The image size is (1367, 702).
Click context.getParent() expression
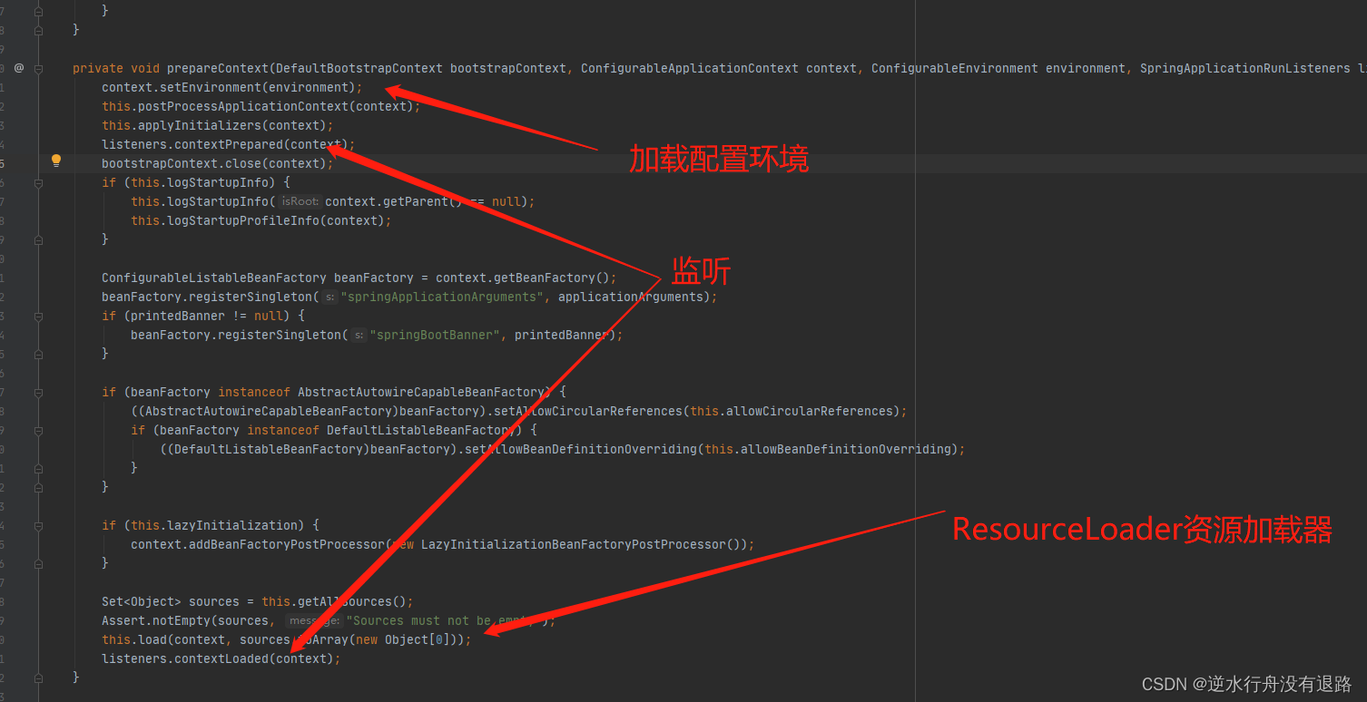tap(392, 201)
